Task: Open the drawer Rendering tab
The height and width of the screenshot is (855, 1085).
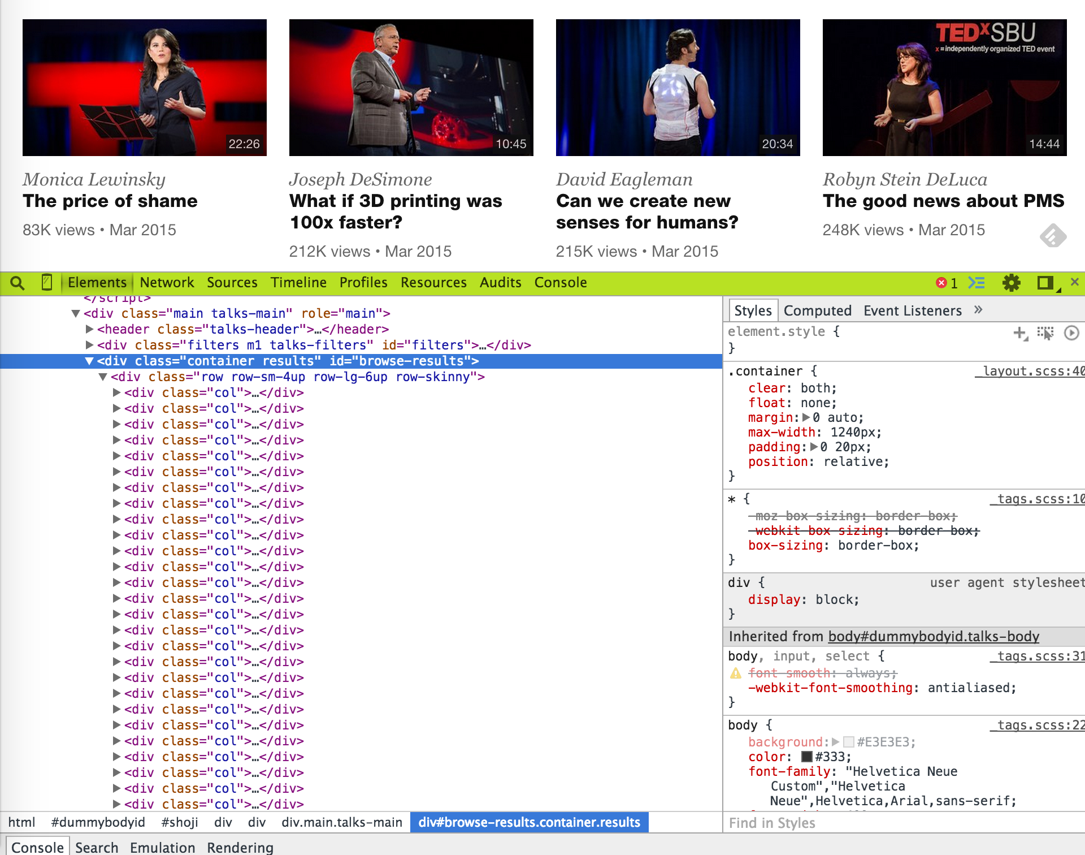Action: [240, 847]
